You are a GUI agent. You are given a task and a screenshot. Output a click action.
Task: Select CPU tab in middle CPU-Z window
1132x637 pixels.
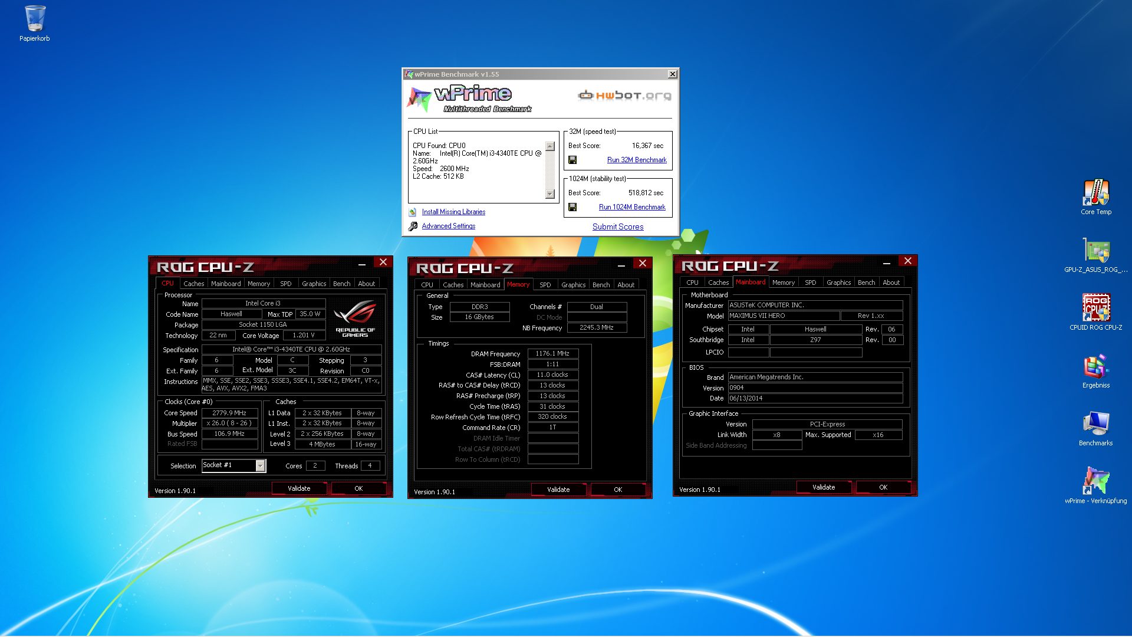[x=427, y=285]
